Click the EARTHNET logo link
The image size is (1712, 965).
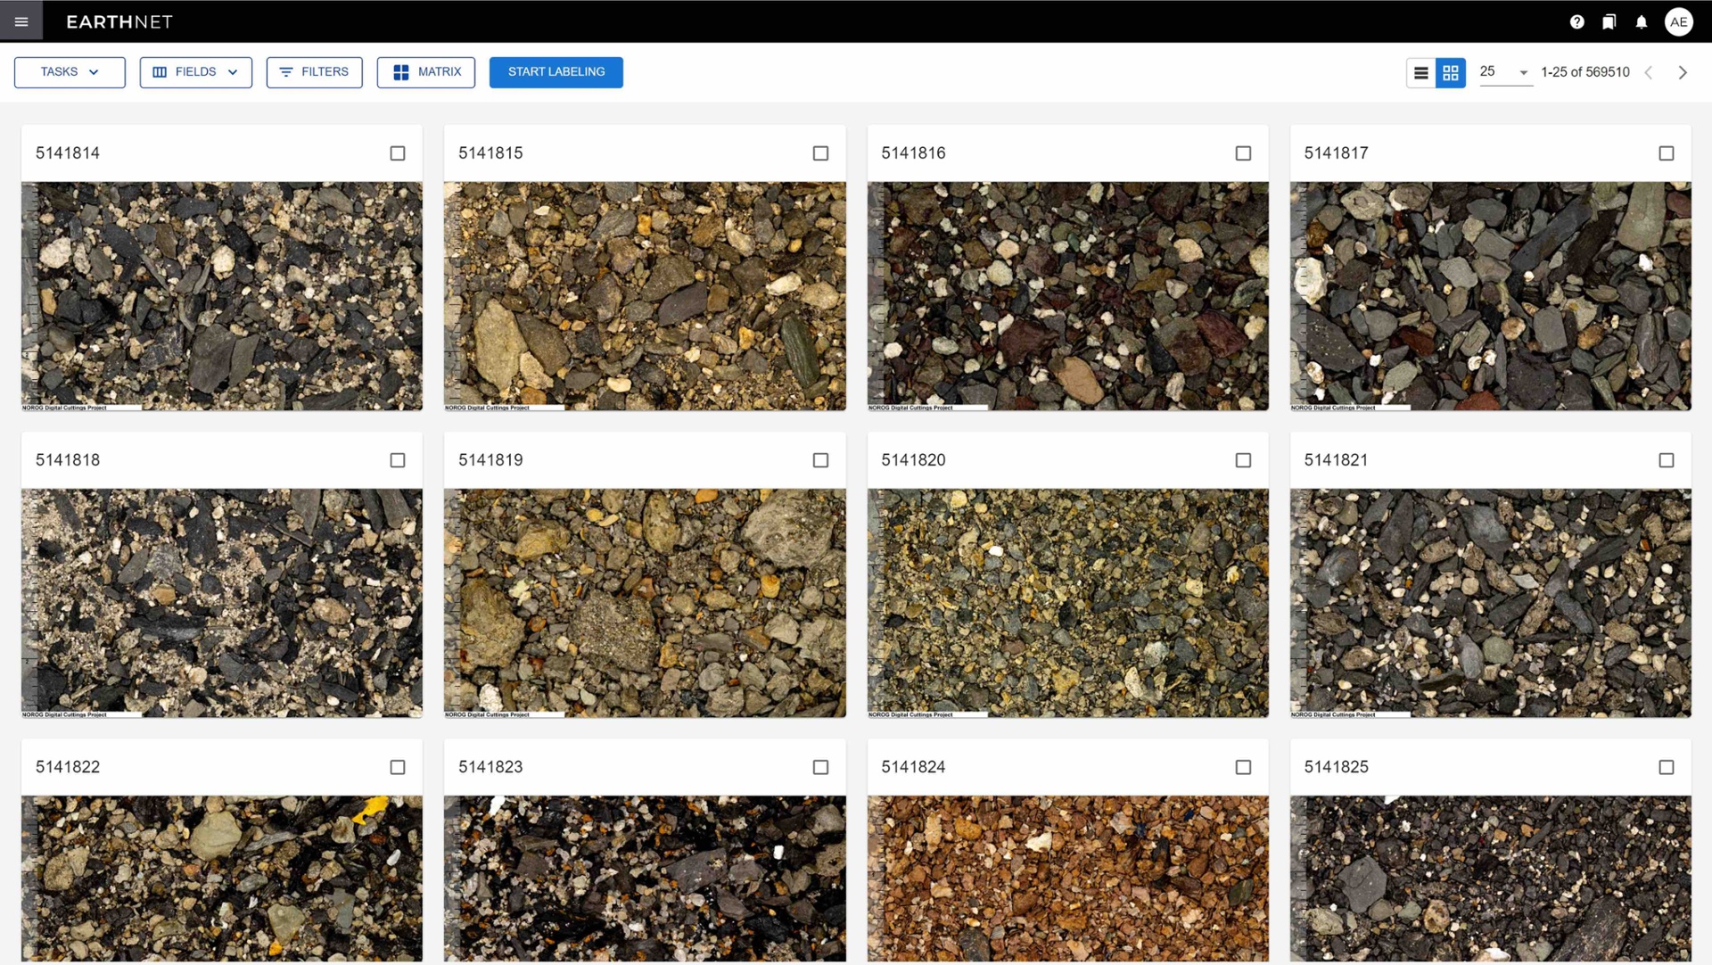[119, 22]
